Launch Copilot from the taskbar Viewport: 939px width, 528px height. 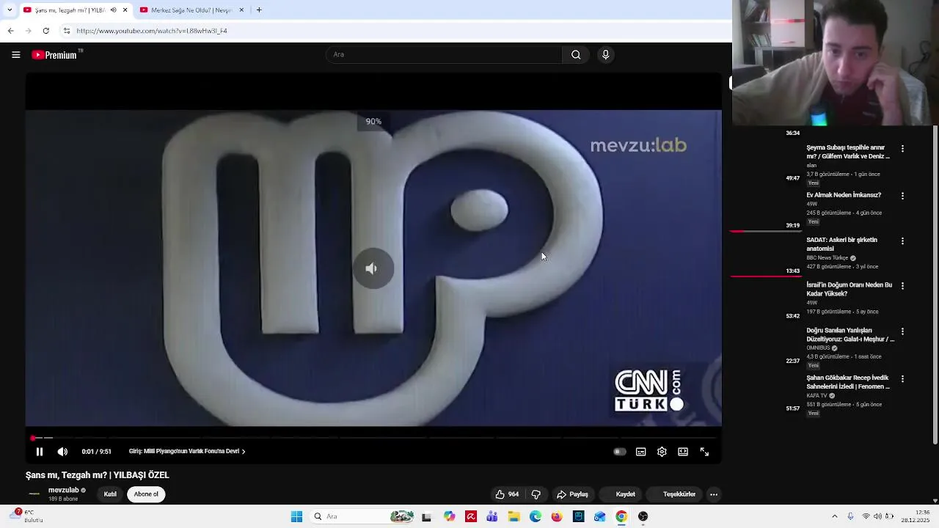pyautogui.click(x=450, y=516)
